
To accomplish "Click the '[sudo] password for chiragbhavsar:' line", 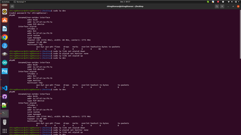I will click(29, 13).
